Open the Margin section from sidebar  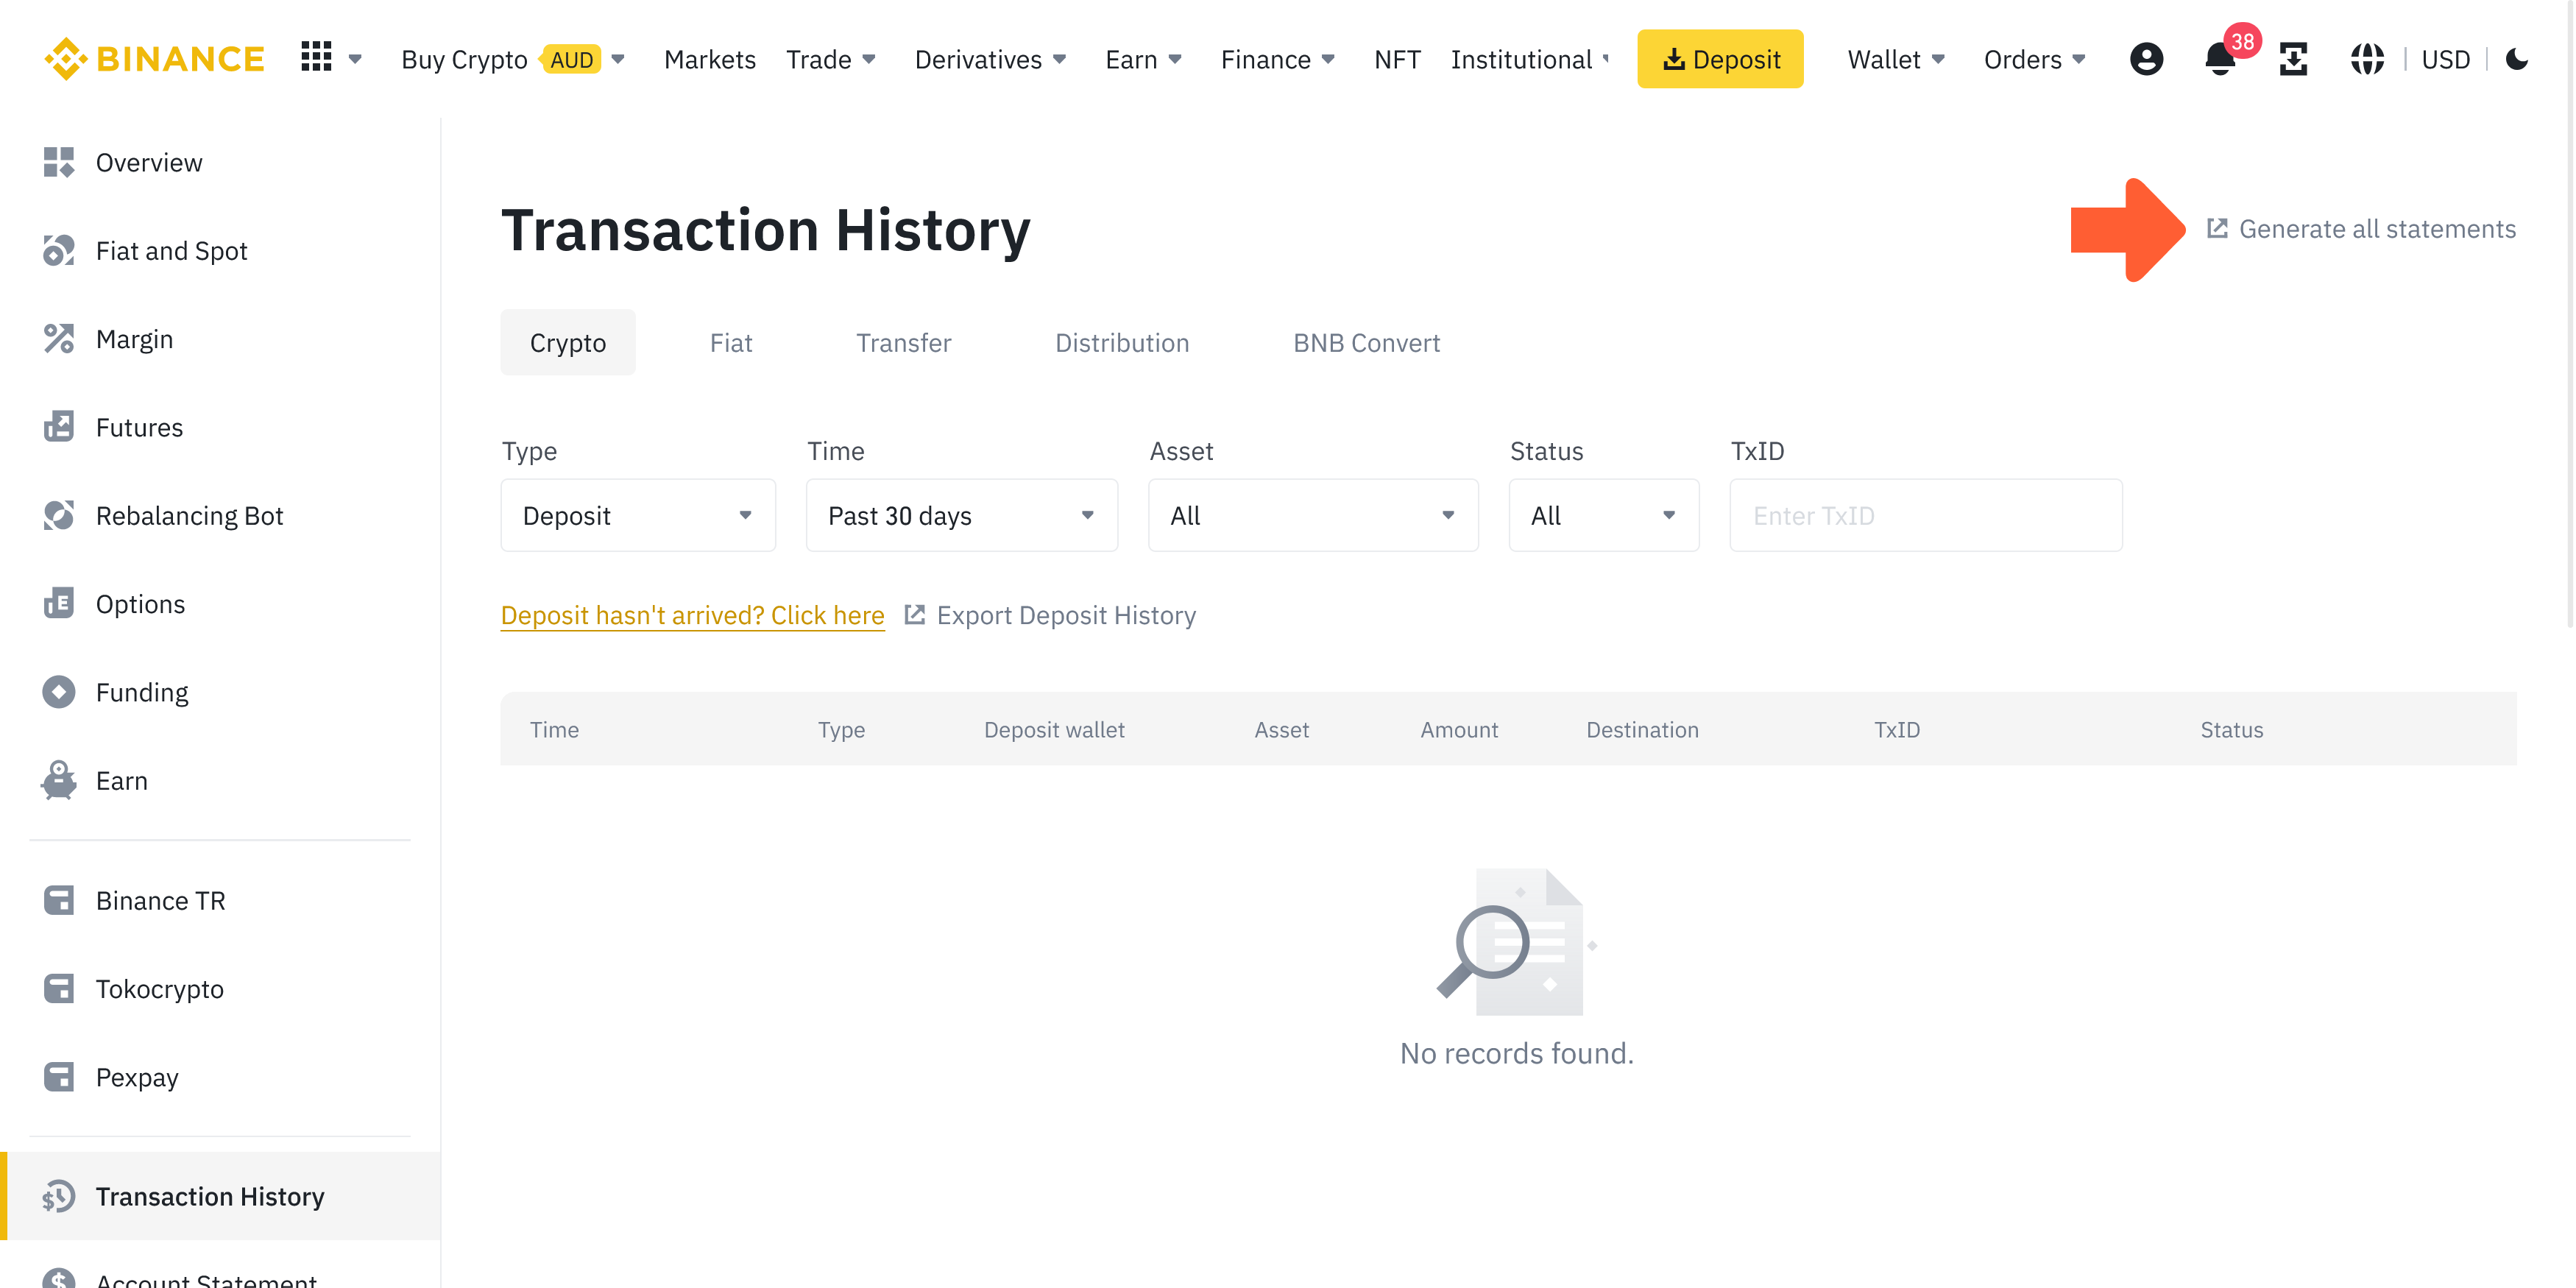coord(134,338)
